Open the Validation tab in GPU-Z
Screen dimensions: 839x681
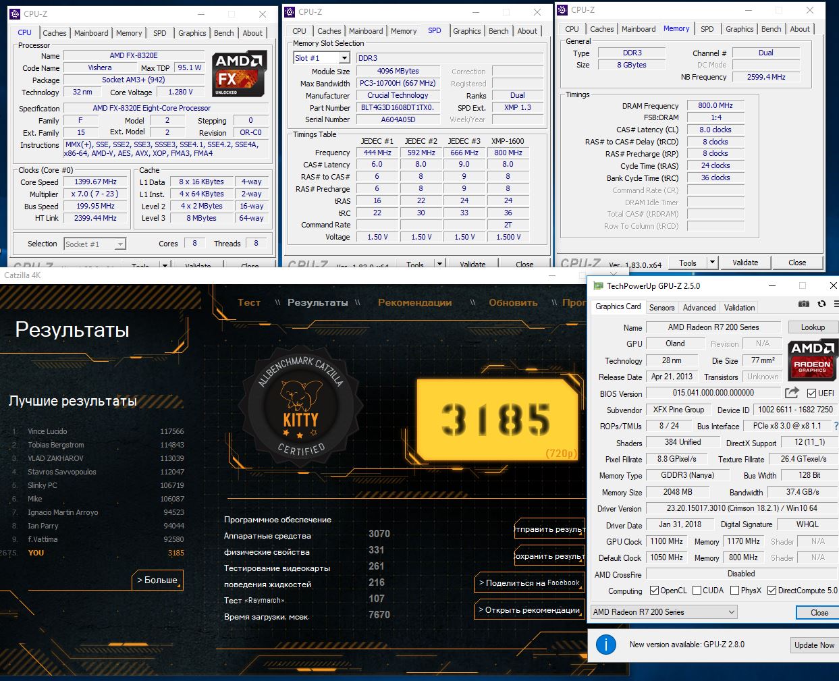739,308
